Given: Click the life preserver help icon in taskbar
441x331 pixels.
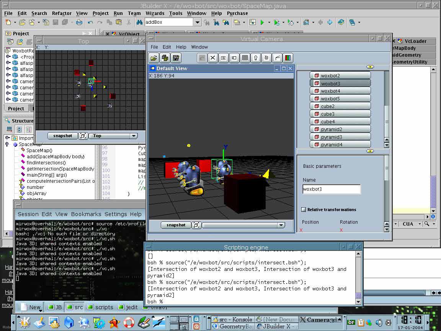Looking at the screenshot, I should point(129,323).
